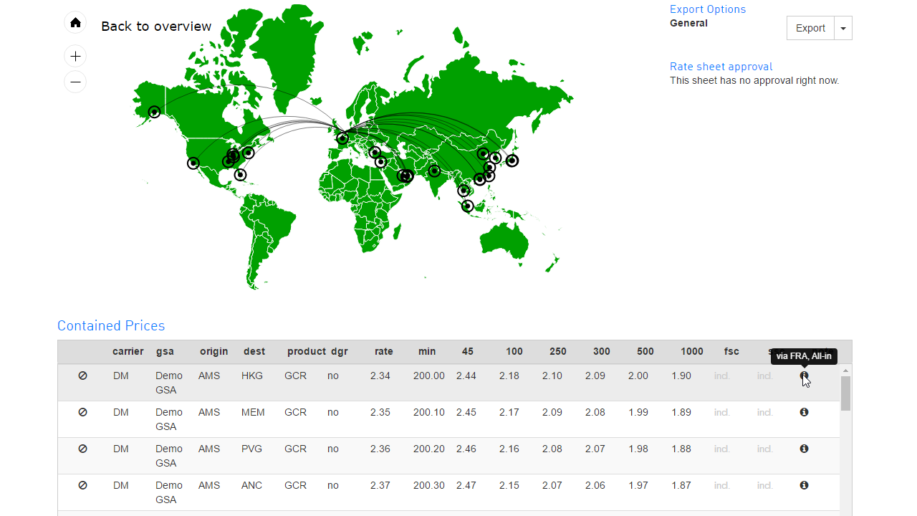
Task: Click info icon in the ANC row
Action: [x=804, y=485]
